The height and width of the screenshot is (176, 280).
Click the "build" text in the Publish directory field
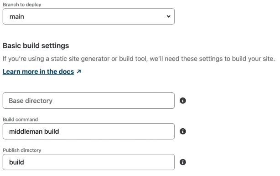(16, 162)
